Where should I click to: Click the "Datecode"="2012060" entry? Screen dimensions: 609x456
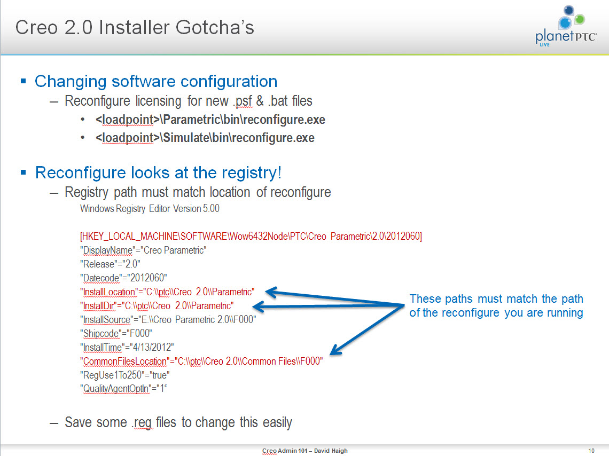click(123, 278)
